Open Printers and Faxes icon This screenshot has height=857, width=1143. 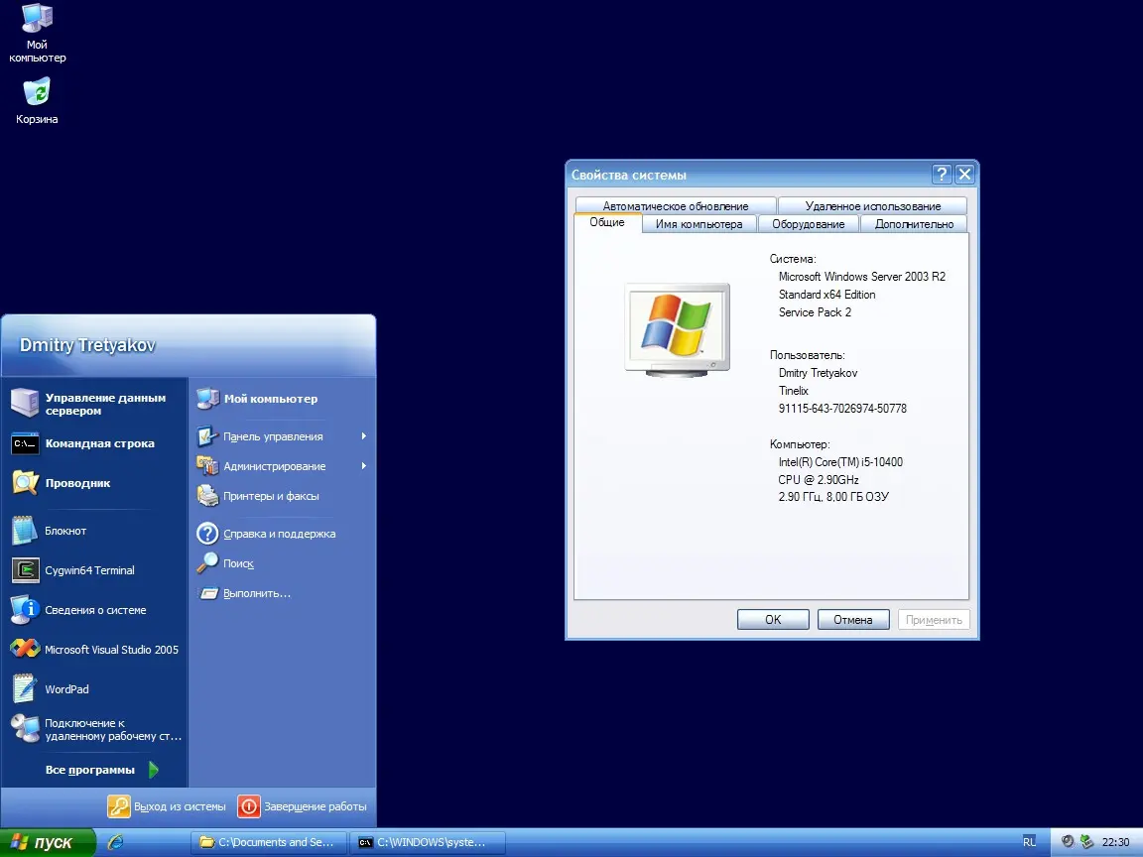tap(207, 496)
